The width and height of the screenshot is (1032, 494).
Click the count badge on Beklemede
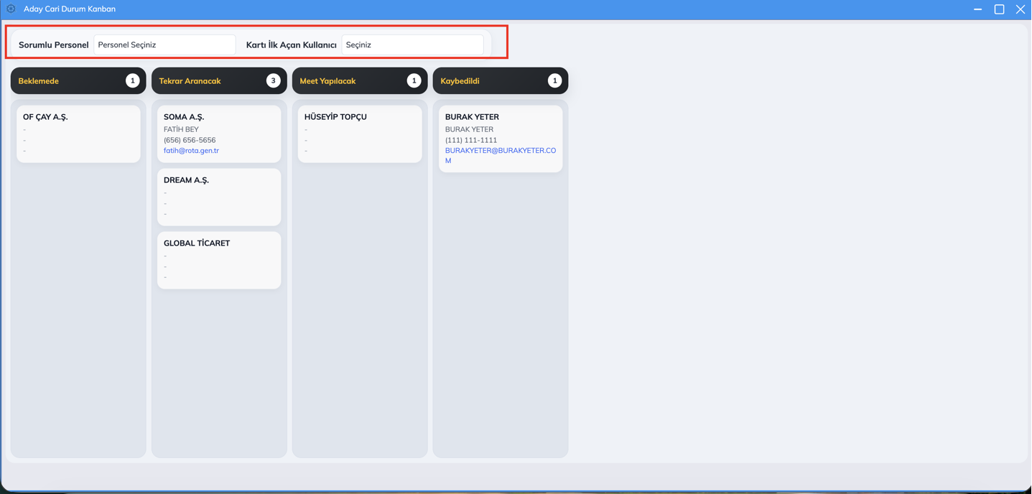point(132,81)
